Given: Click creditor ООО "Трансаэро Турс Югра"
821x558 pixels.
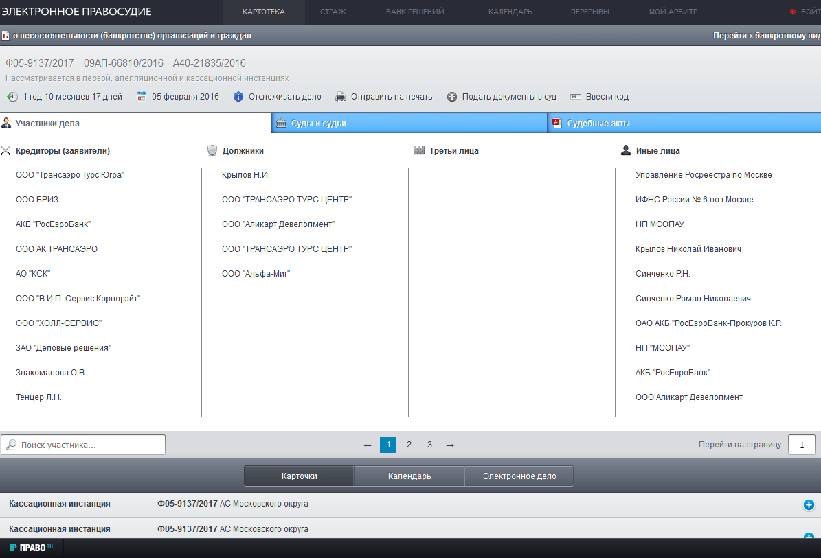Looking at the screenshot, I should point(70,174).
